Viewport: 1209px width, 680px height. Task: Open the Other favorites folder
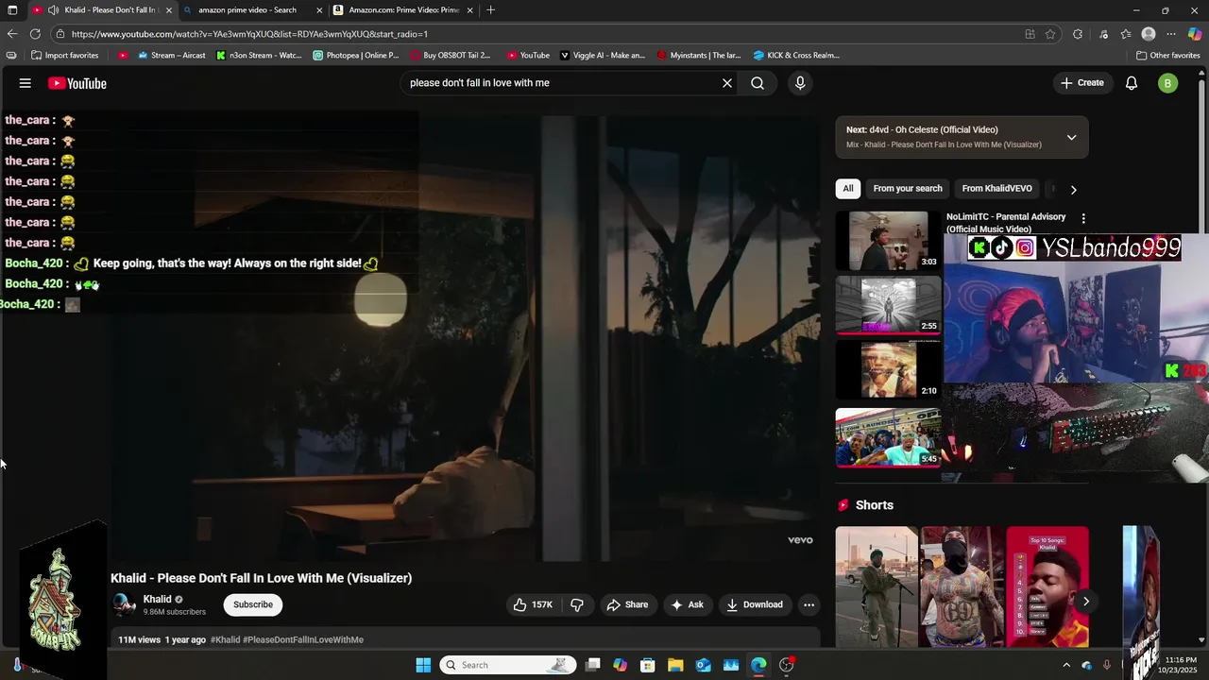point(1167,55)
